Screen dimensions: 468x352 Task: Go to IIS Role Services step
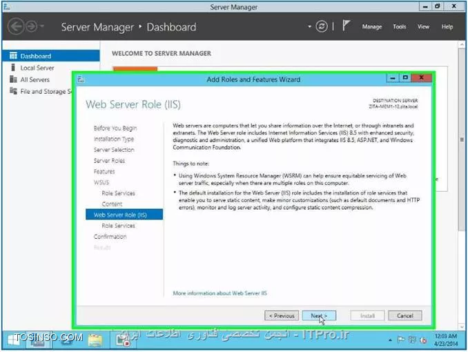coord(118,226)
